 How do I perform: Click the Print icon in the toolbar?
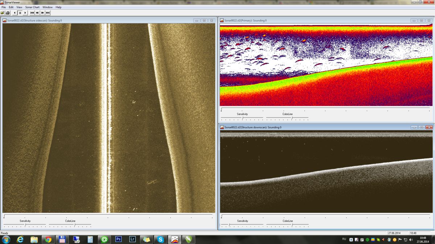[8, 13]
